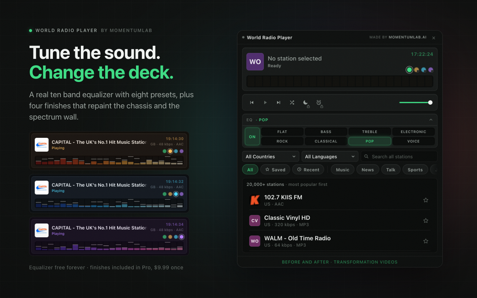Open the locked sleep timer alarm icon
This screenshot has height=298, width=477.
click(x=319, y=102)
